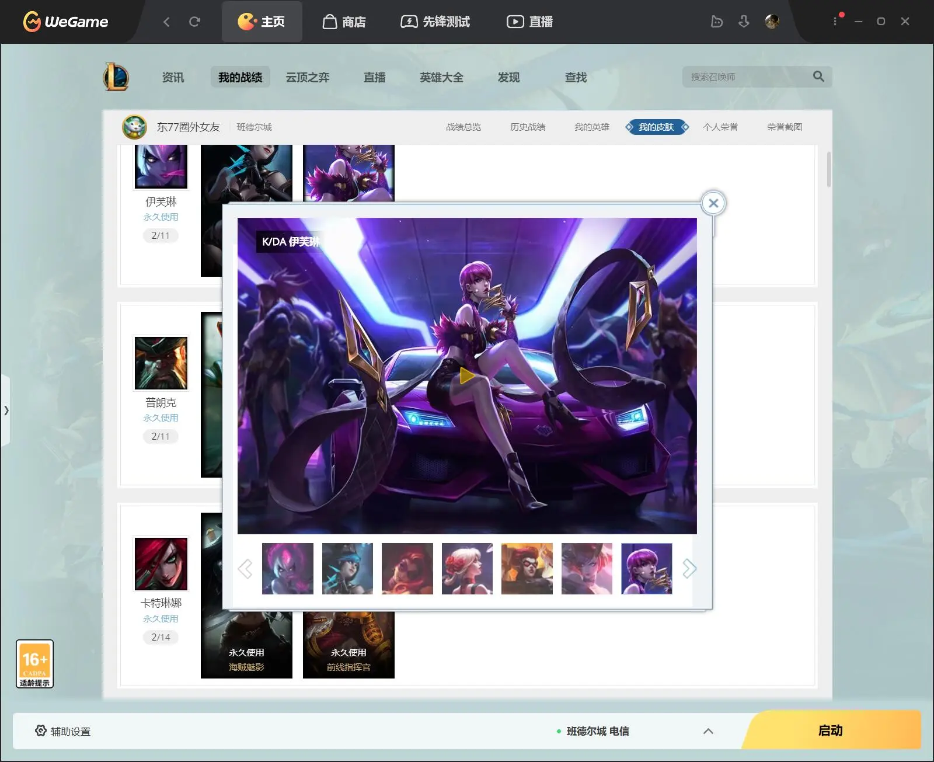Open the 云顶之弈 section
The height and width of the screenshot is (762, 934).
pyautogui.click(x=308, y=77)
